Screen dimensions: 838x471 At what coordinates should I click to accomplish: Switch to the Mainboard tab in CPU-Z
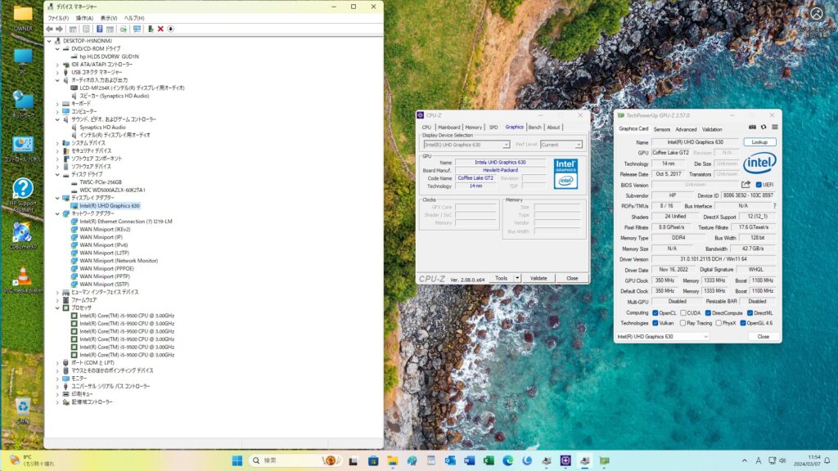[448, 127]
